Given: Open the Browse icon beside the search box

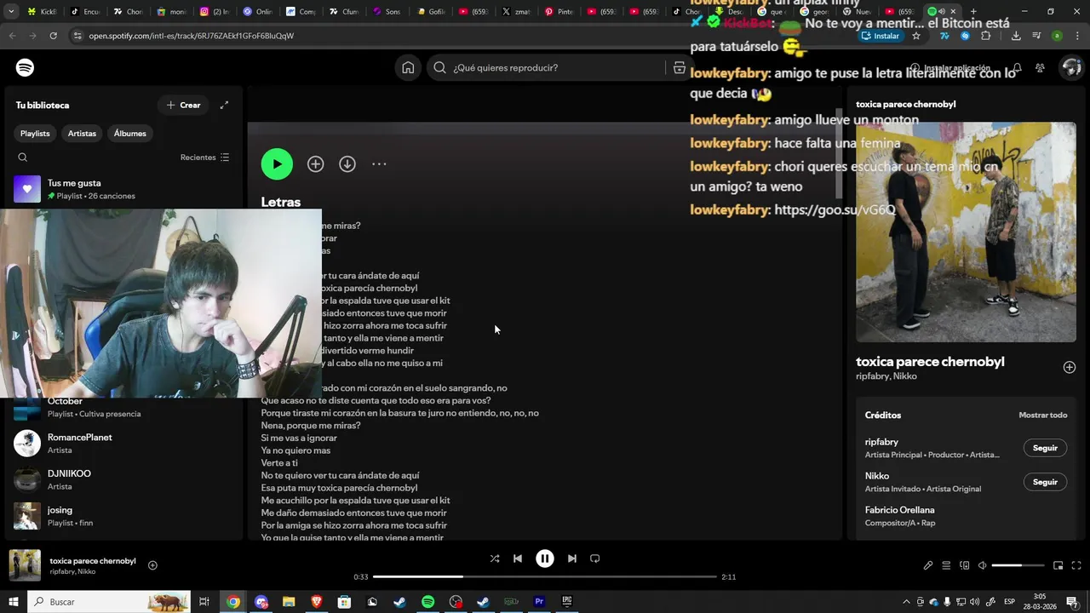Looking at the screenshot, I should pyautogui.click(x=679, y=68).
